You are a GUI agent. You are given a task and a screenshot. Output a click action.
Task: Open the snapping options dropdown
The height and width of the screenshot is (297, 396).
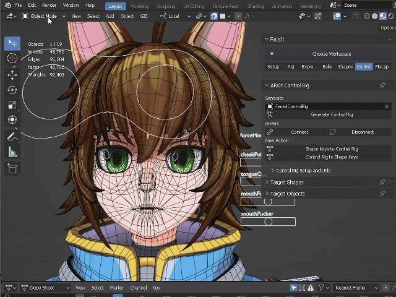click(x=225, y=16)
